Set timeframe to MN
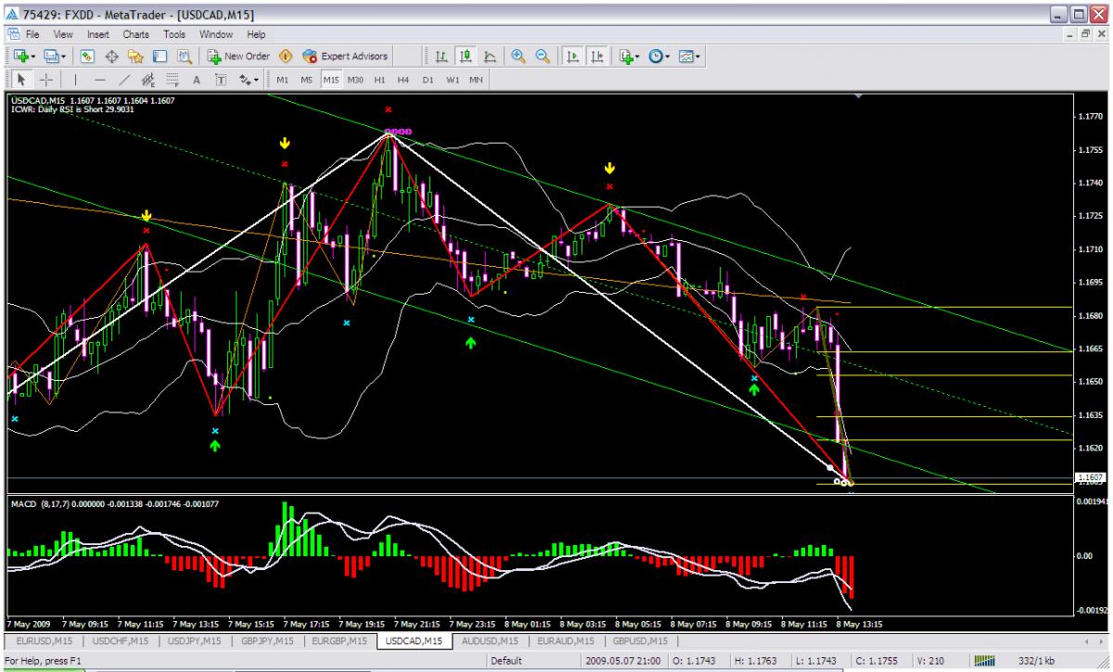 pyautogui.click(x=476, y=80)
